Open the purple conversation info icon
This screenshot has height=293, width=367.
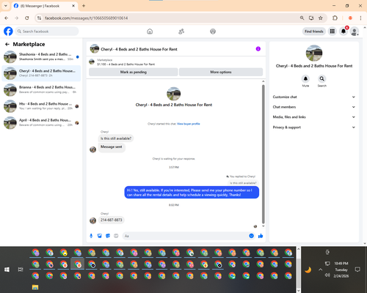tap(258, 49)
